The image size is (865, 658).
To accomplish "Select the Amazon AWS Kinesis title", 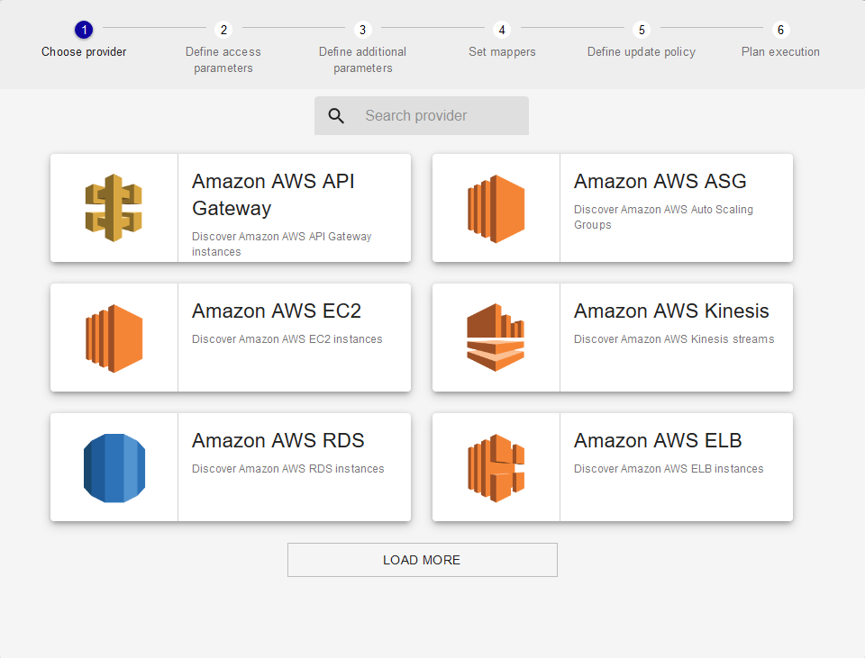I will point(671,311).
